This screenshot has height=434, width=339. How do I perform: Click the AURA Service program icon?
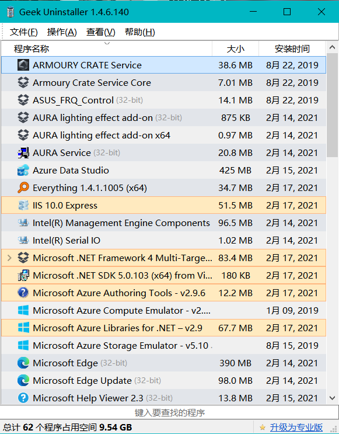23,153
